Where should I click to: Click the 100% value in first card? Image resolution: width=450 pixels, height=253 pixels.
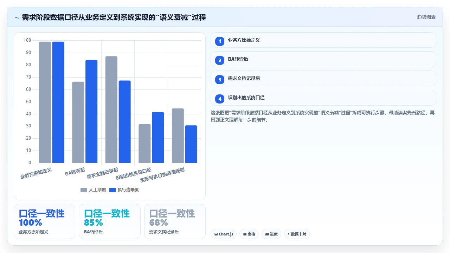point(30,222)
